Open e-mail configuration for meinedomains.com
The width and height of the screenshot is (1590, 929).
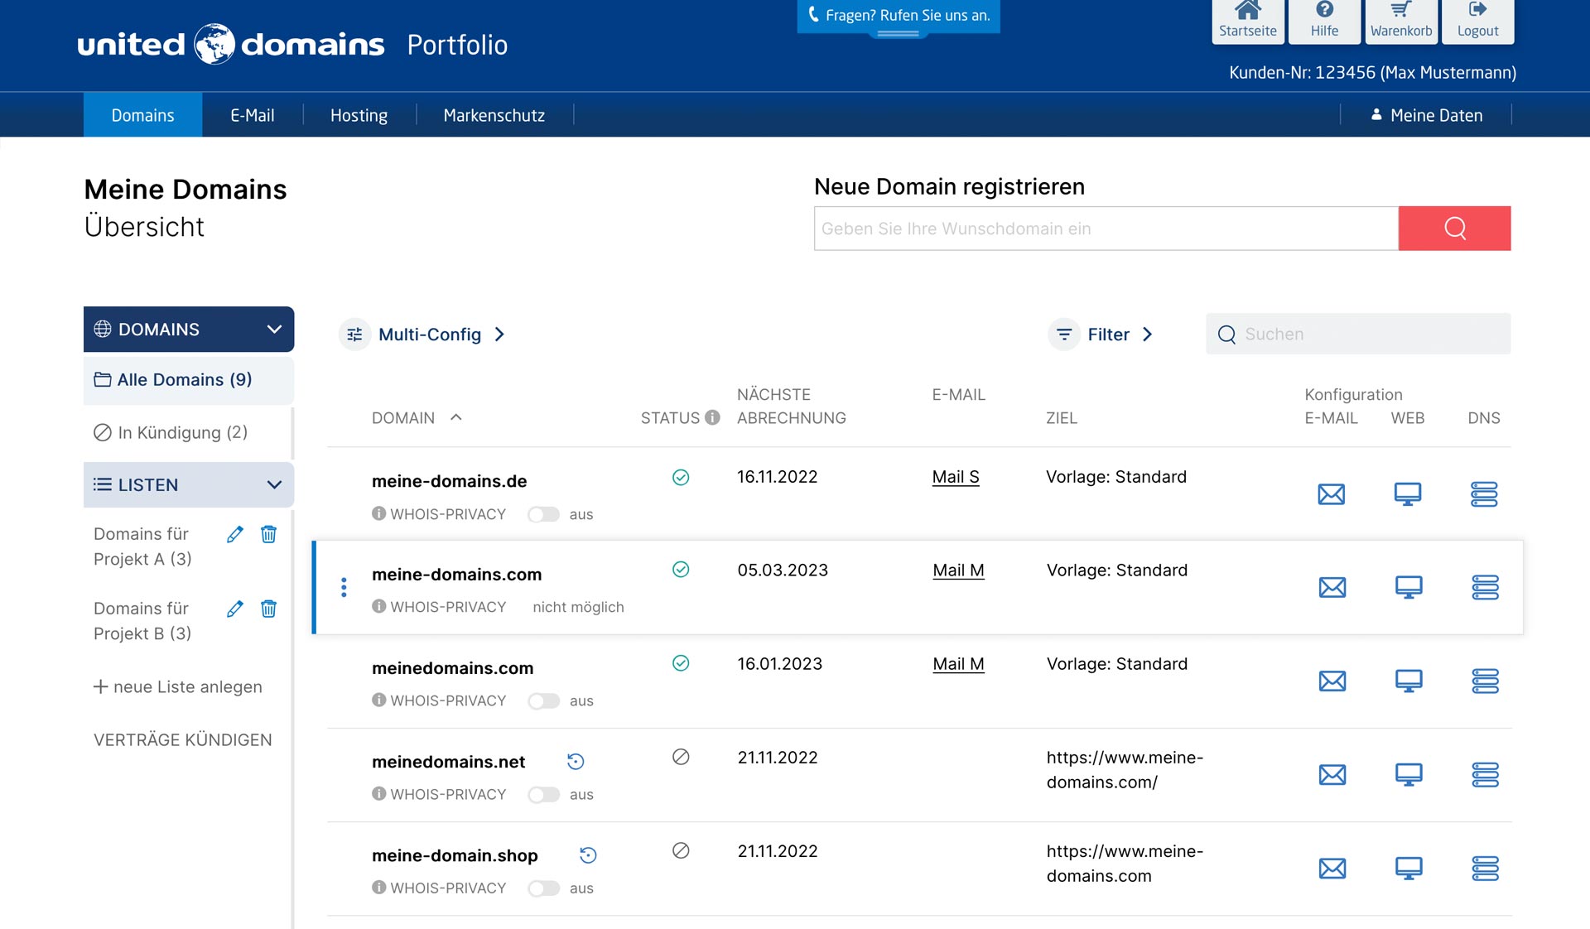click(x=1332, y=681)
